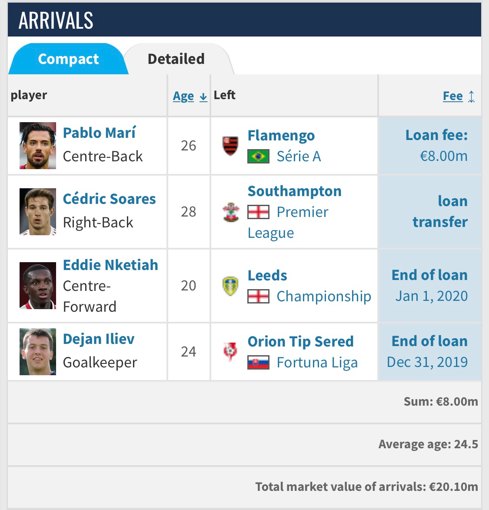Click Eddie Nketiah's player photo
Image resolution: width=489 pixels, height=510 pixels.
pyautogui.click(x=38, y=285)
